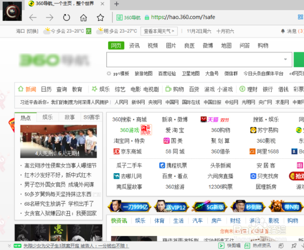The image size is (304, 250).
Task: Switch to the S9赛季 news tab
Action: tap(92, 117)
